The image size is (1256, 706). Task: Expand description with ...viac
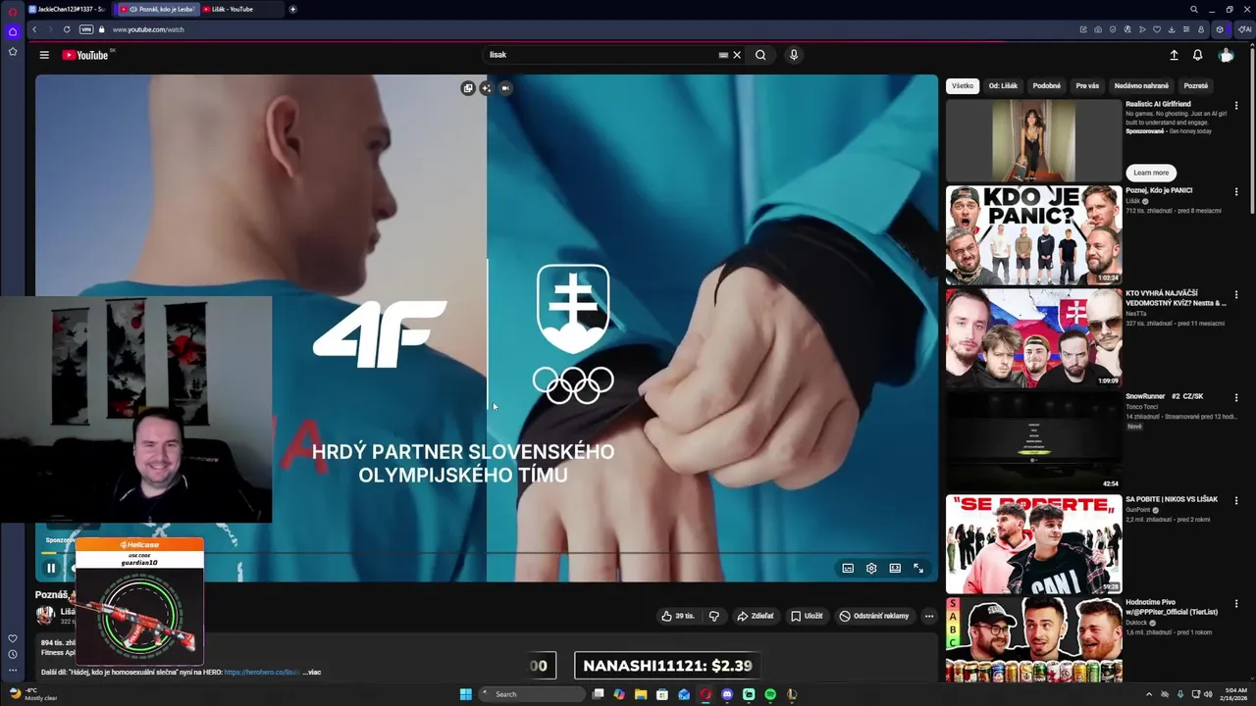[311, 672]
